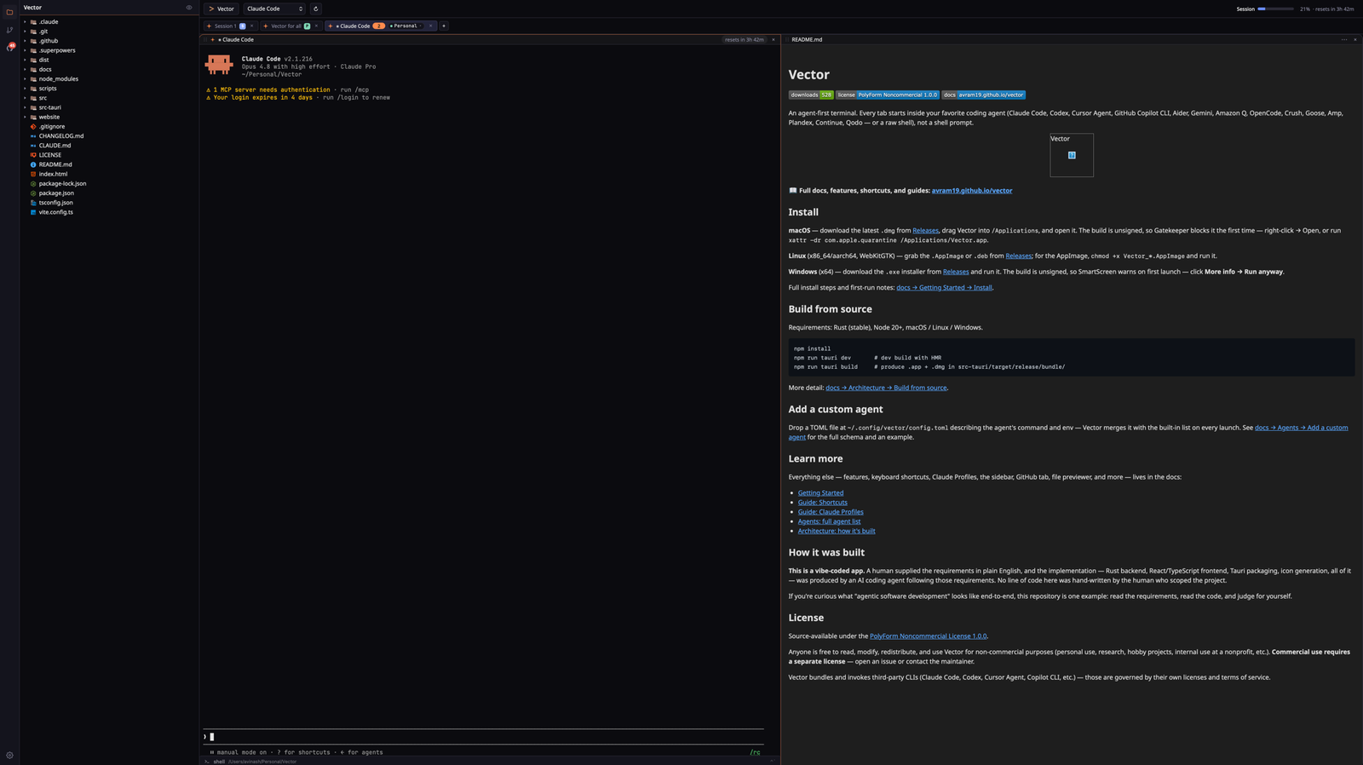The height and width of the screenshot is (765, 1363).
Task: Close the Claude Code terminal pane
Action: 774,39
